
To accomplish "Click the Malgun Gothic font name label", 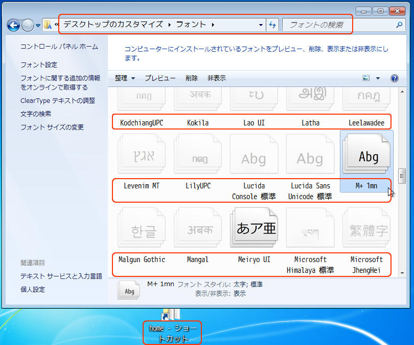I will [x=142, y=260].
